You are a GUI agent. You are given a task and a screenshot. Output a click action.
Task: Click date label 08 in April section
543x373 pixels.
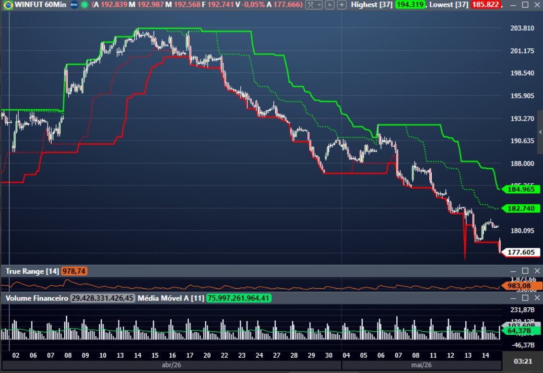(x=68, y=355)
